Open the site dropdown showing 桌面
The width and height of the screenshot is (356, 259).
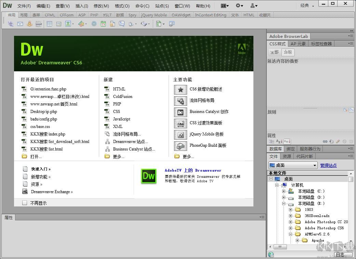pyautogui.click(x=292, y=165)
